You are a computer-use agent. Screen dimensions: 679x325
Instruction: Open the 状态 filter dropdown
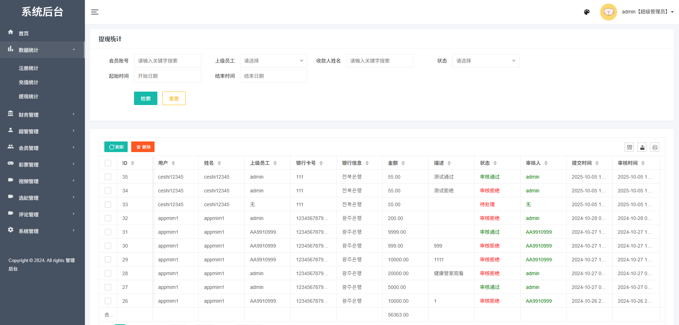(486, 61)
